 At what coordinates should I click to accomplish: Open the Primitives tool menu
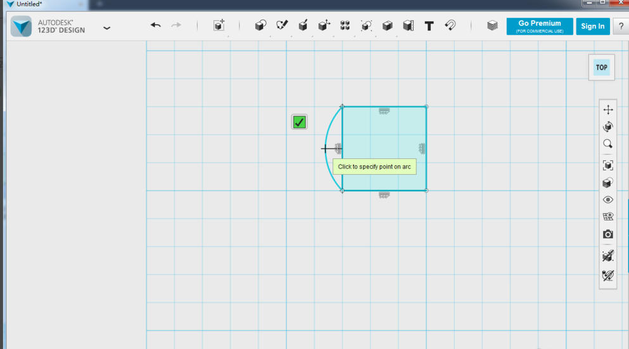pyautogui.click(x=260, y=26)
